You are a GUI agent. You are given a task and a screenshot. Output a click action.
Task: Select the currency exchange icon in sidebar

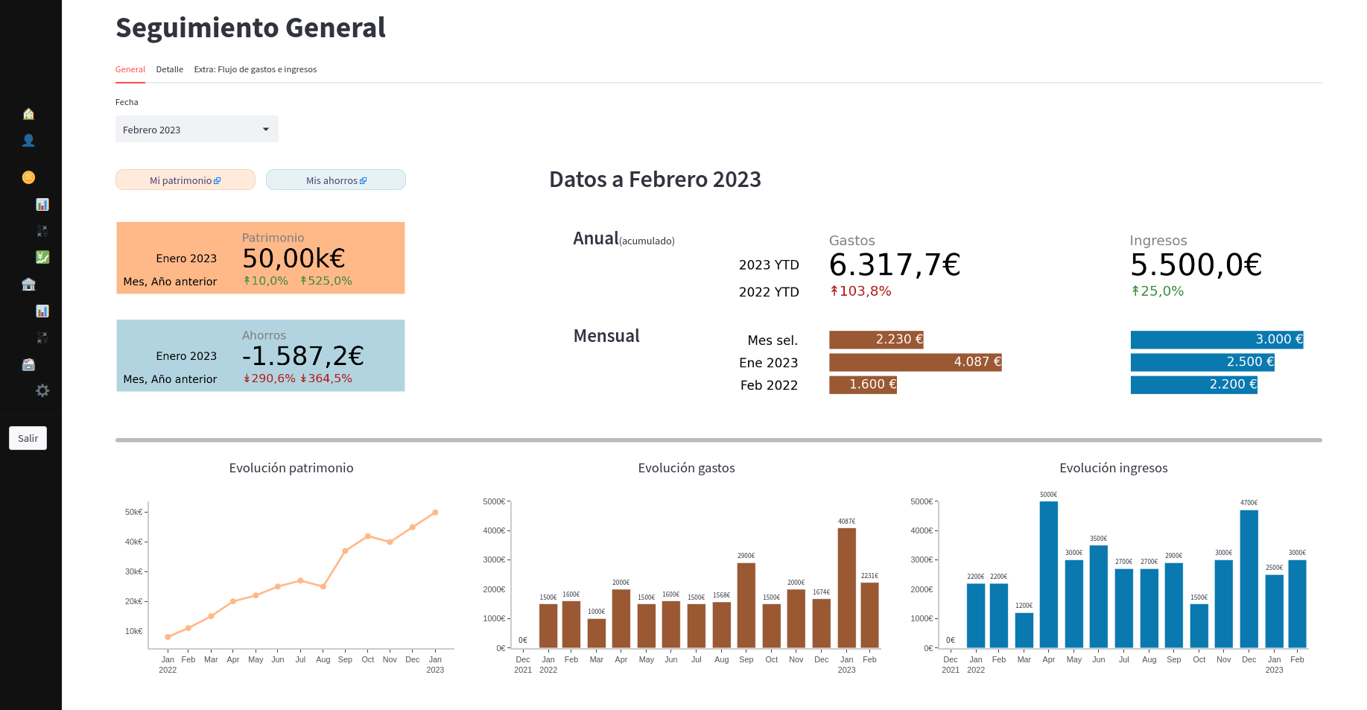(42, 231)
